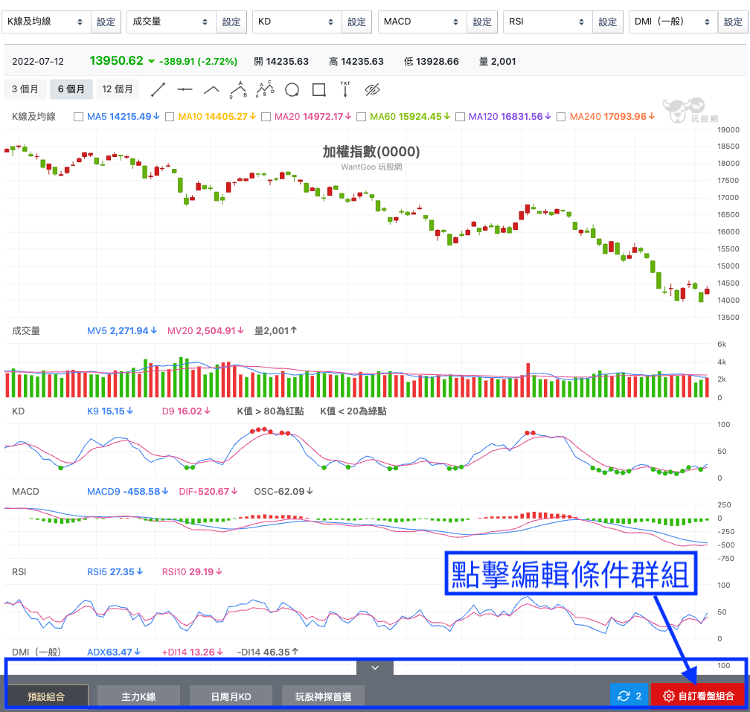Click the red 自訂看盤組合 button

[x=697, y=696]
